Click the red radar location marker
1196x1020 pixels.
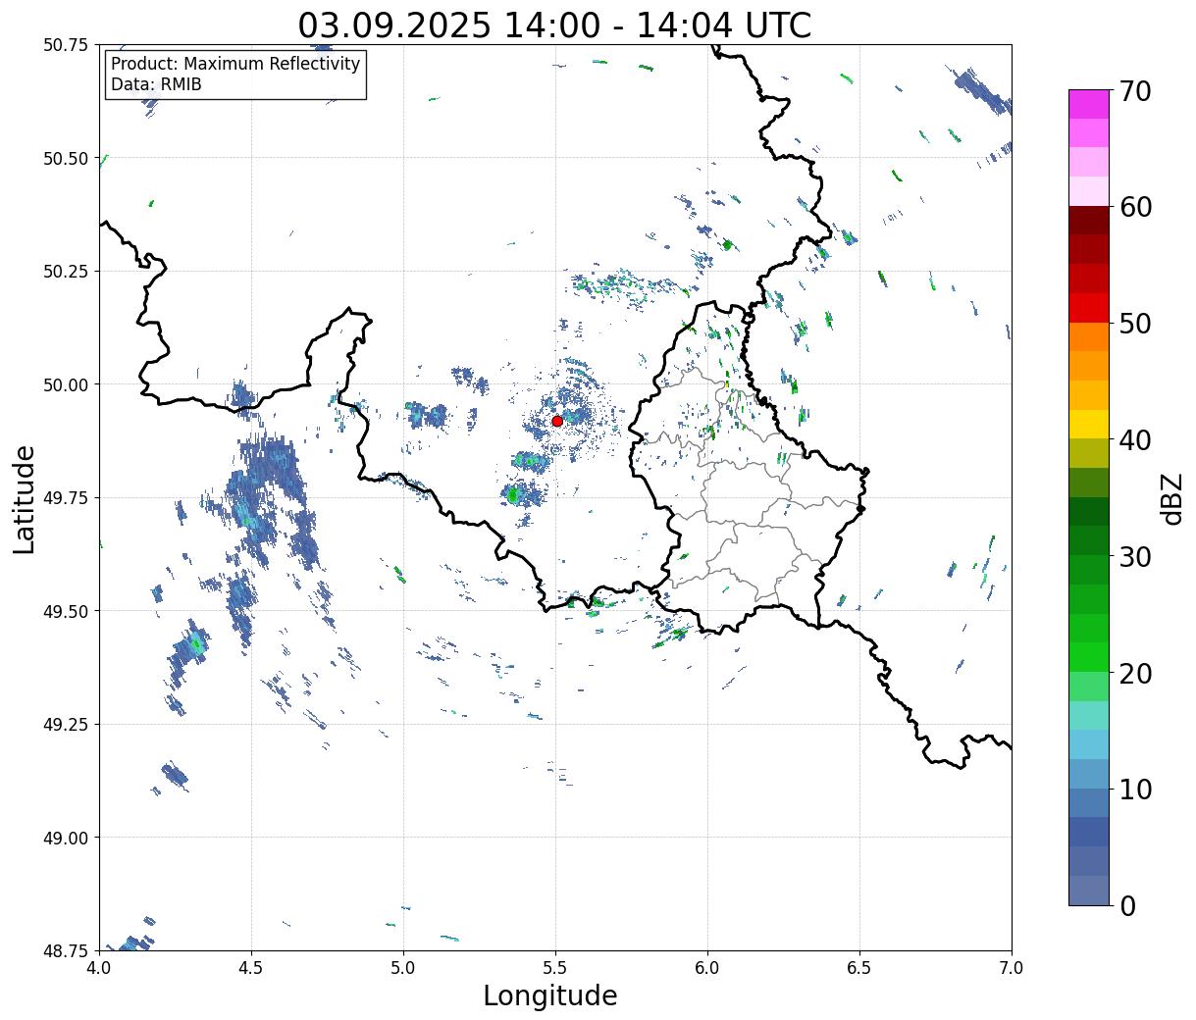[x=557, y=421]
